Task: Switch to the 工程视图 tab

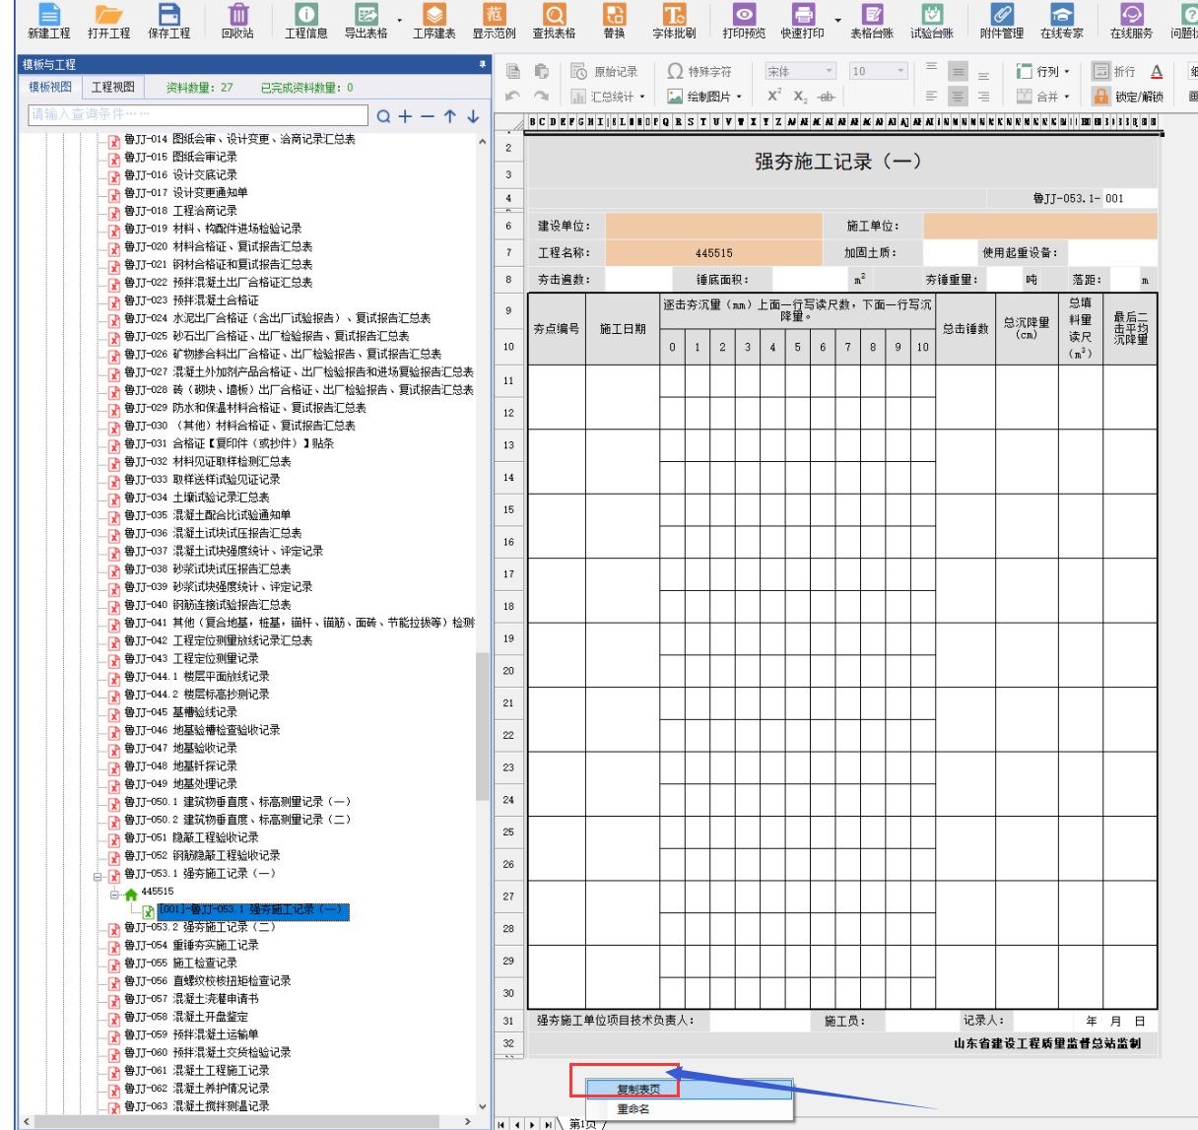Action: [x=113, y=88]
